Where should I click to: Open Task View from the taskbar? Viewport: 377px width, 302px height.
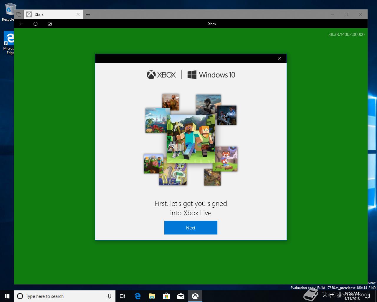click(x=123, y=296)
